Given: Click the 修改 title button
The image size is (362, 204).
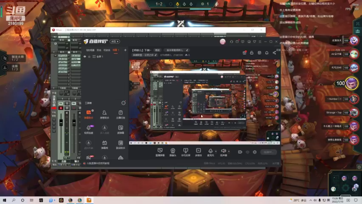Looking at the screenshot, I should point(157,50).
